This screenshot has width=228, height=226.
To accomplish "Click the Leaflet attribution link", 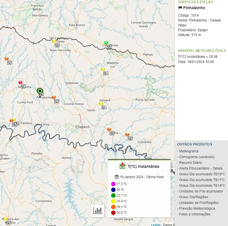I will [156, 225].
